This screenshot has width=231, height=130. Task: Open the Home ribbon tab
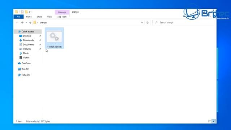29,17
